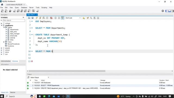174x98 pixels.
Task: Expand the college schema
Action: (x=1, y=23)
